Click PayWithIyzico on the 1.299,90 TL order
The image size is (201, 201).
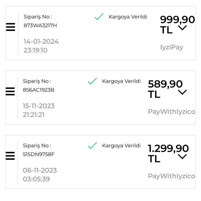[171, 176]
